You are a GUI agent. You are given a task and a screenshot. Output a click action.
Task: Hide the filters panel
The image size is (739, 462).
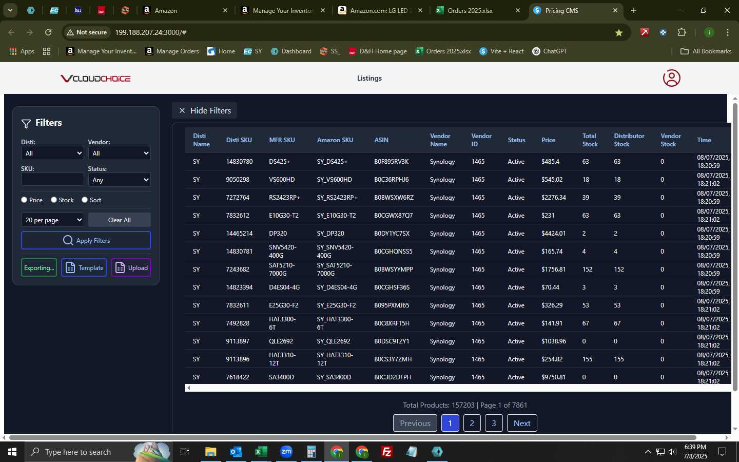click(x=204, y=110)
